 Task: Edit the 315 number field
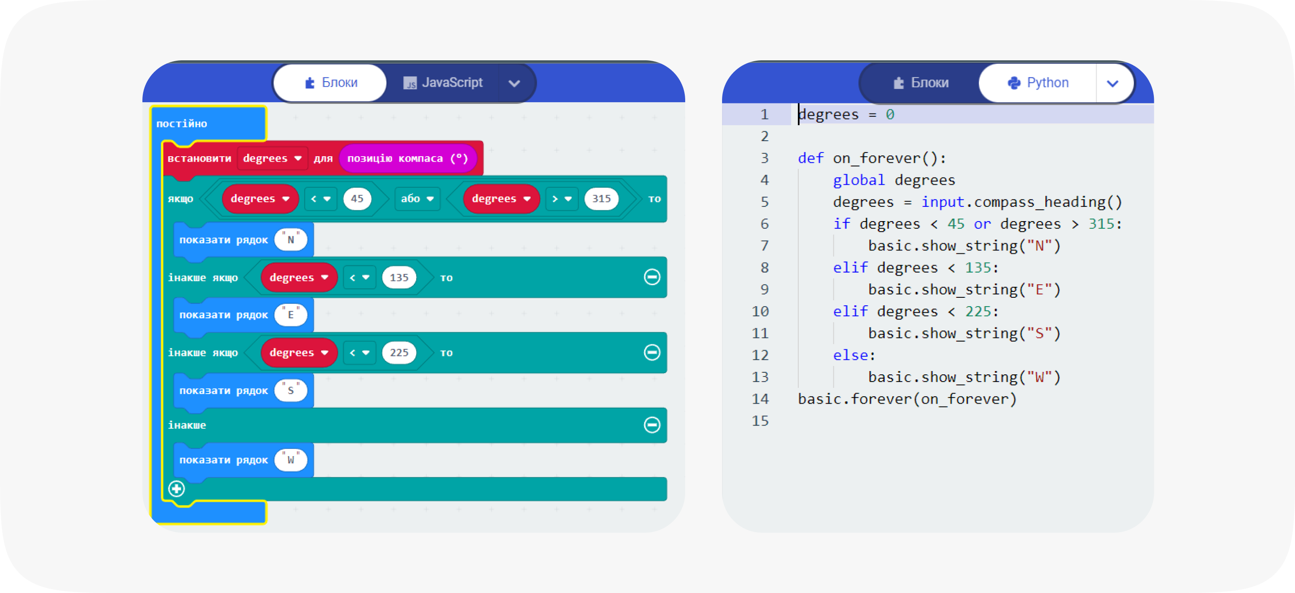point(601,199)
